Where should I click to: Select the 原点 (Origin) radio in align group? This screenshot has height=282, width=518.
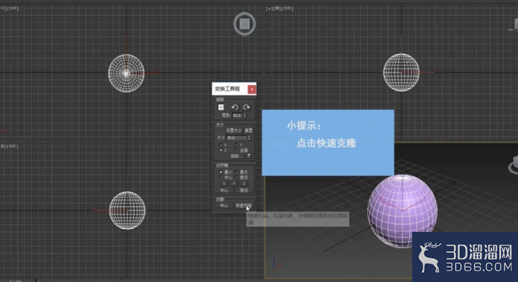pos(236,178)
